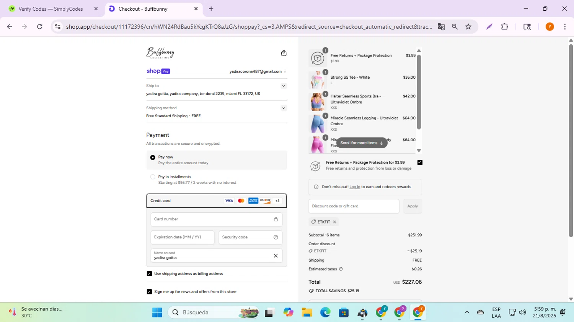Click the Google Translate icon in address bar
Viewport: 574px width, 322px height.
(x=441, y=27)
